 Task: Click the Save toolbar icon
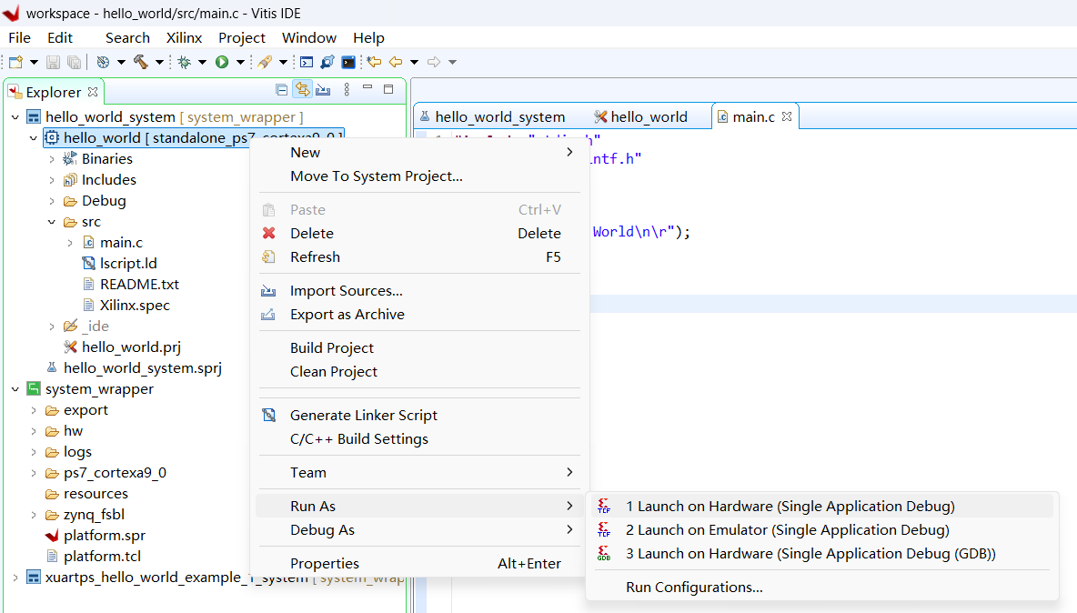(x=53, y=63)
